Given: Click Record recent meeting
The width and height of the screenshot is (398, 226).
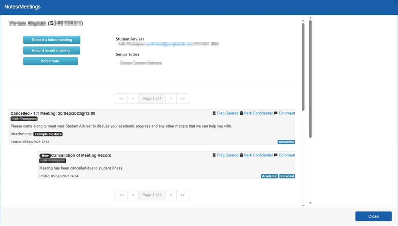Looking at the screenshot, I should point(51,50).
